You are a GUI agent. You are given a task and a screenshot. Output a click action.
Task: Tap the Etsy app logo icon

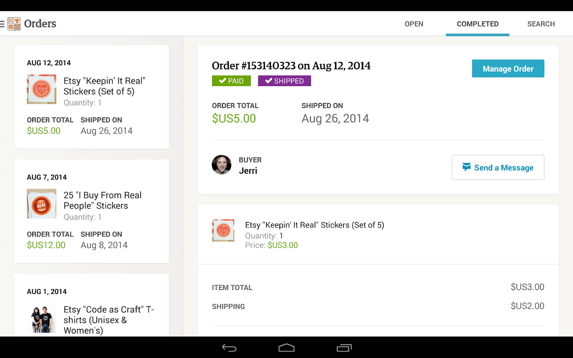pos(14,24)
